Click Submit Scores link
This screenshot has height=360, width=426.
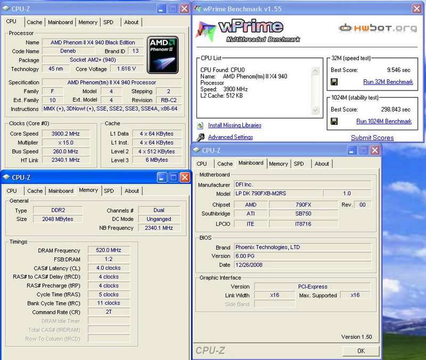click(x=372, y=138)
